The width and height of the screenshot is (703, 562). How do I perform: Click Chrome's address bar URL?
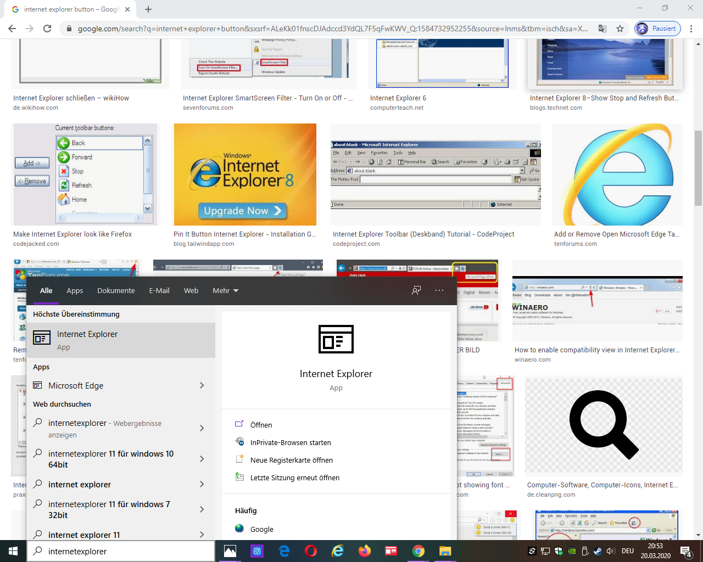pos(333,29)
